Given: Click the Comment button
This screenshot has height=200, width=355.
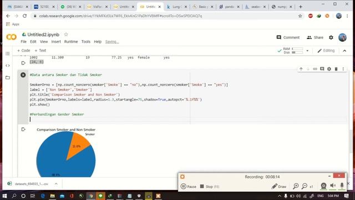Looking at the screenshot, I should [x=288, y=37].
